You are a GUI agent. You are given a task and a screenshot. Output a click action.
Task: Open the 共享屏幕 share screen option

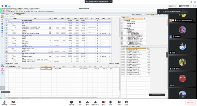tap(71, 103)
